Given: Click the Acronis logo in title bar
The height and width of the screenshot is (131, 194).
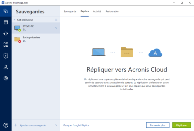Looking at the screenshot, I should click(x=3, y=3).
